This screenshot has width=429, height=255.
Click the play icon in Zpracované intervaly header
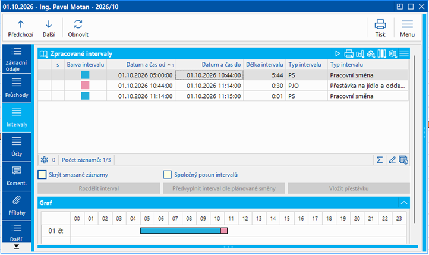click(337, 53)
